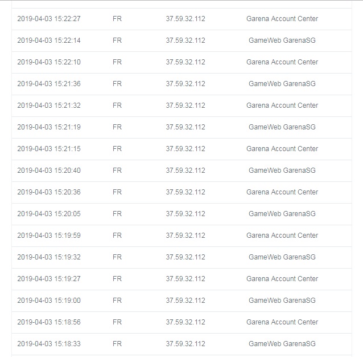
Task: Click Garena Account Center at 15:21:15
Action: click(x=282, y=149)
